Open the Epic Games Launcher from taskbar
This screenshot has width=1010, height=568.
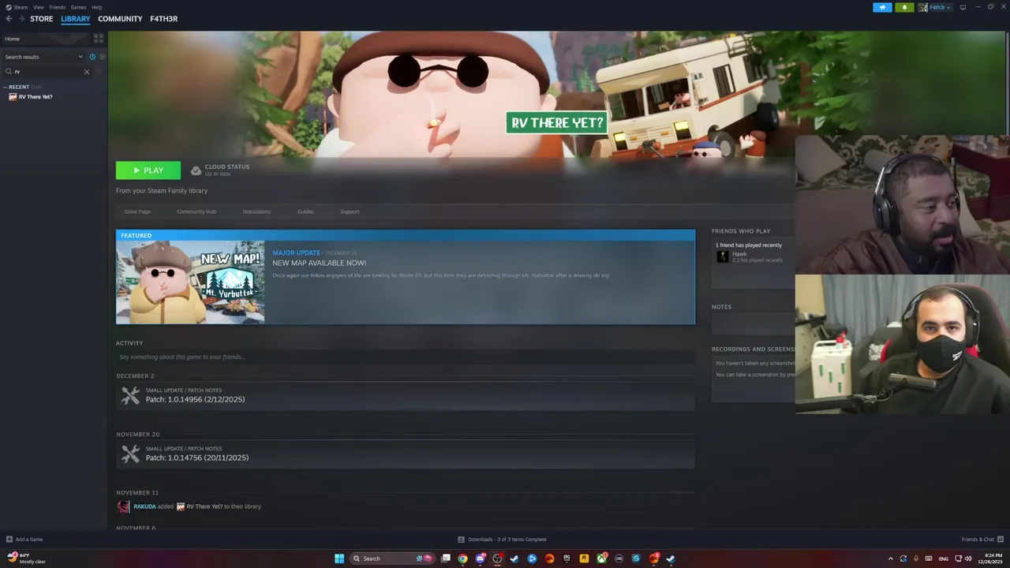pyautogui.click(x=567, y=559)
